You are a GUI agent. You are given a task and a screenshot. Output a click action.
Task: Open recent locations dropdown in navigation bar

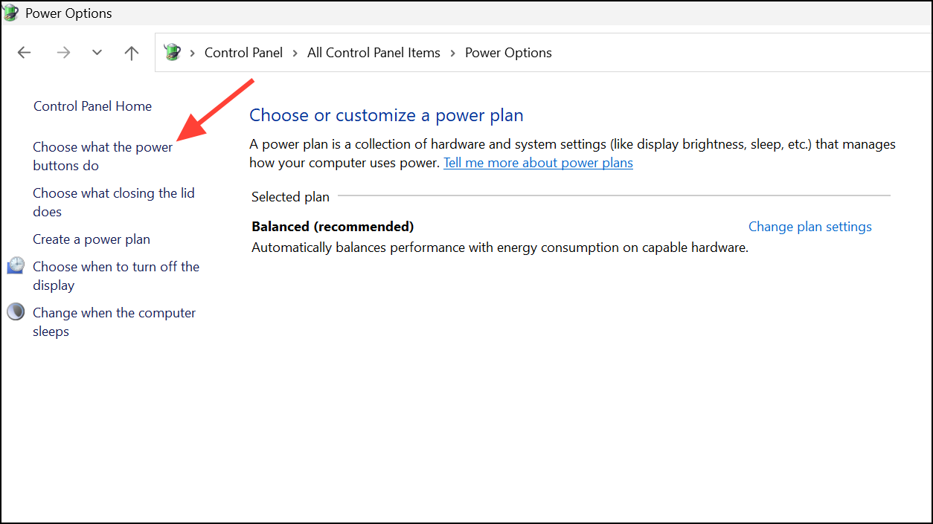coord(97,52)
